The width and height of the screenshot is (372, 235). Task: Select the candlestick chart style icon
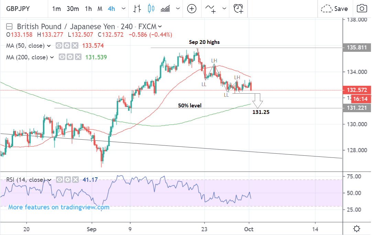150,9
